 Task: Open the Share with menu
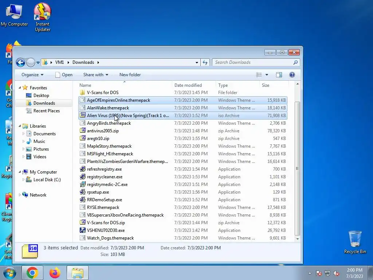tap(96, 75)
